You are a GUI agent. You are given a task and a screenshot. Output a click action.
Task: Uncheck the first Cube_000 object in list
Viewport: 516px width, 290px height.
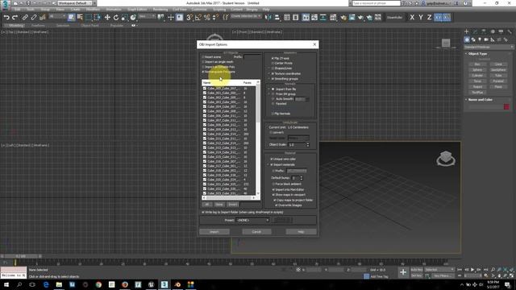[204, 89]
